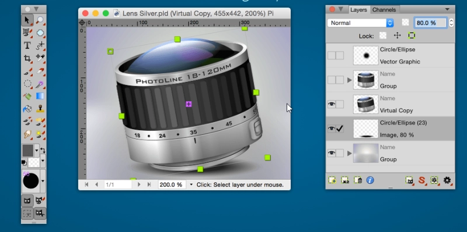Switch to the Channels tab

point(384,10)
